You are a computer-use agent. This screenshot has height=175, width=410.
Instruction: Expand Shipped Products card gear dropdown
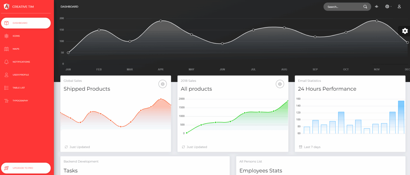tap(163, 84)
